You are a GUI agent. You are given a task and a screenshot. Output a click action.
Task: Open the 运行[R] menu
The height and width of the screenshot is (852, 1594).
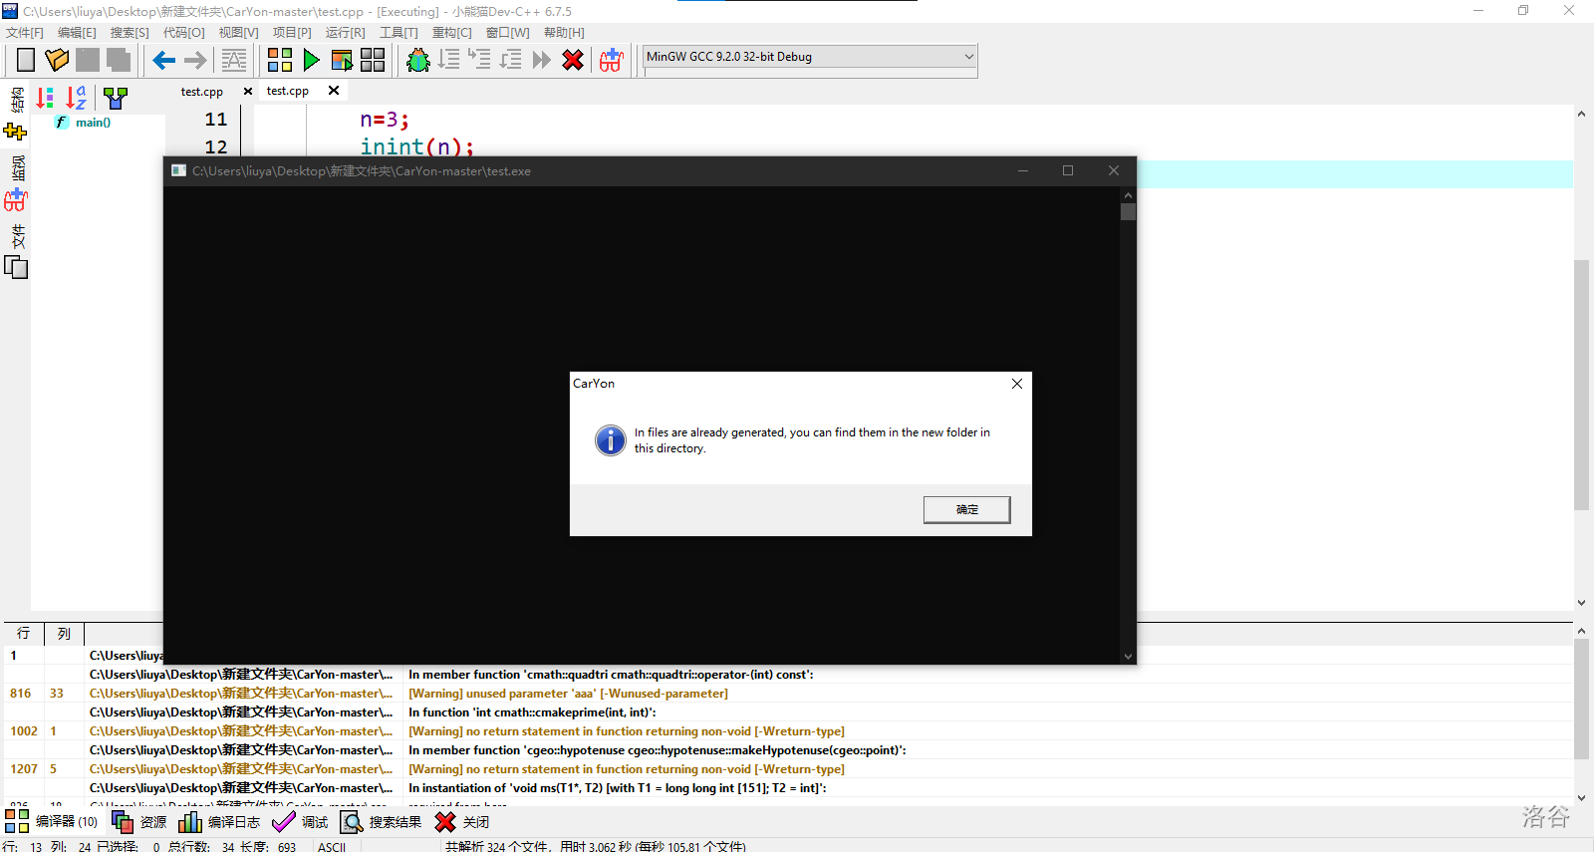pos(345,33)
